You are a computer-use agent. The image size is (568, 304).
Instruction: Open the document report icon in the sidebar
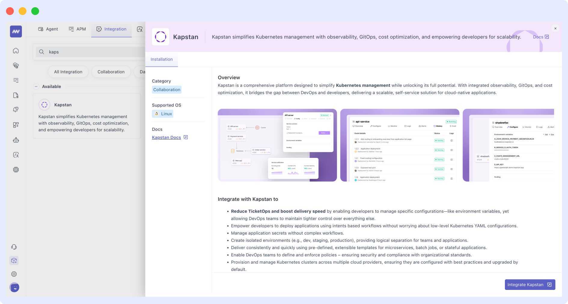coord(16,95)
